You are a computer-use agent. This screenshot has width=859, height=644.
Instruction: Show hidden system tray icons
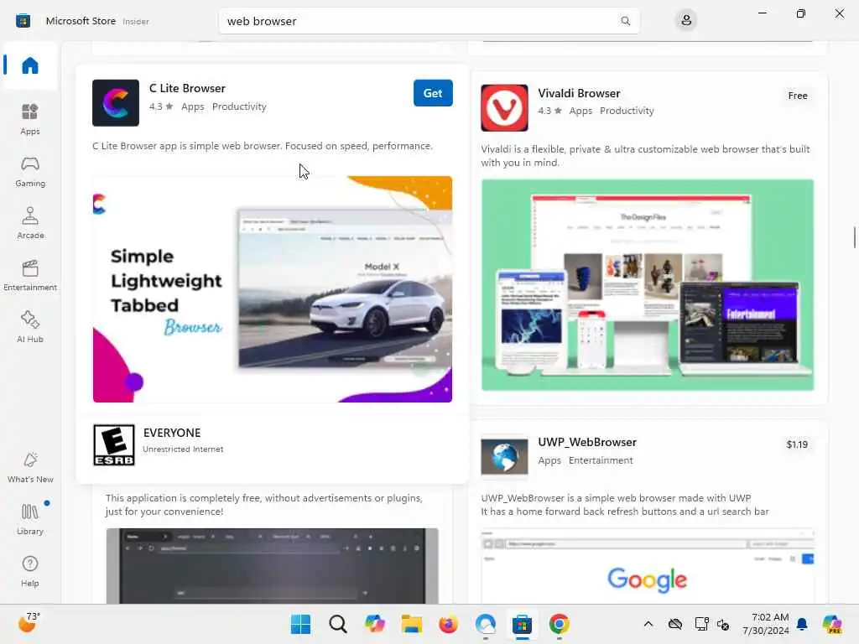648,624
